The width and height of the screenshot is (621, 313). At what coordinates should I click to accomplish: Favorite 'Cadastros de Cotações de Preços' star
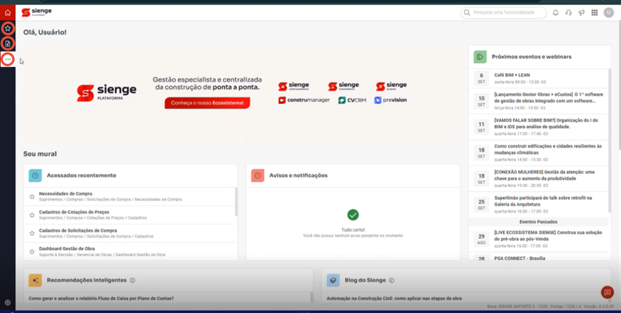pyautogui.click(x=32, y=215)
